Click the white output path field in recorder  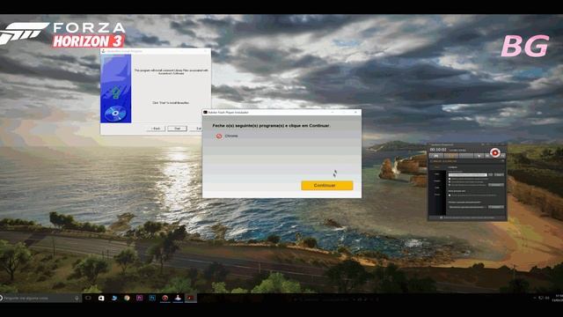tap(467, 175)
